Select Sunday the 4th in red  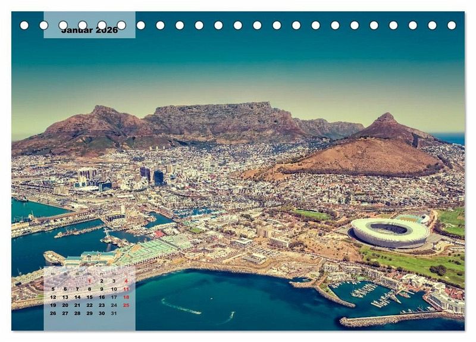click(126, 281)
